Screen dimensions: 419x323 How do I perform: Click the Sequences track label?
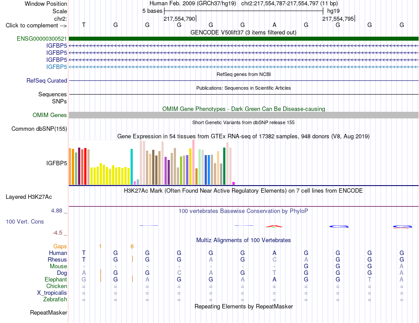pos(52,94)
